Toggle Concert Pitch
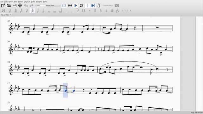 click(108, 6)
